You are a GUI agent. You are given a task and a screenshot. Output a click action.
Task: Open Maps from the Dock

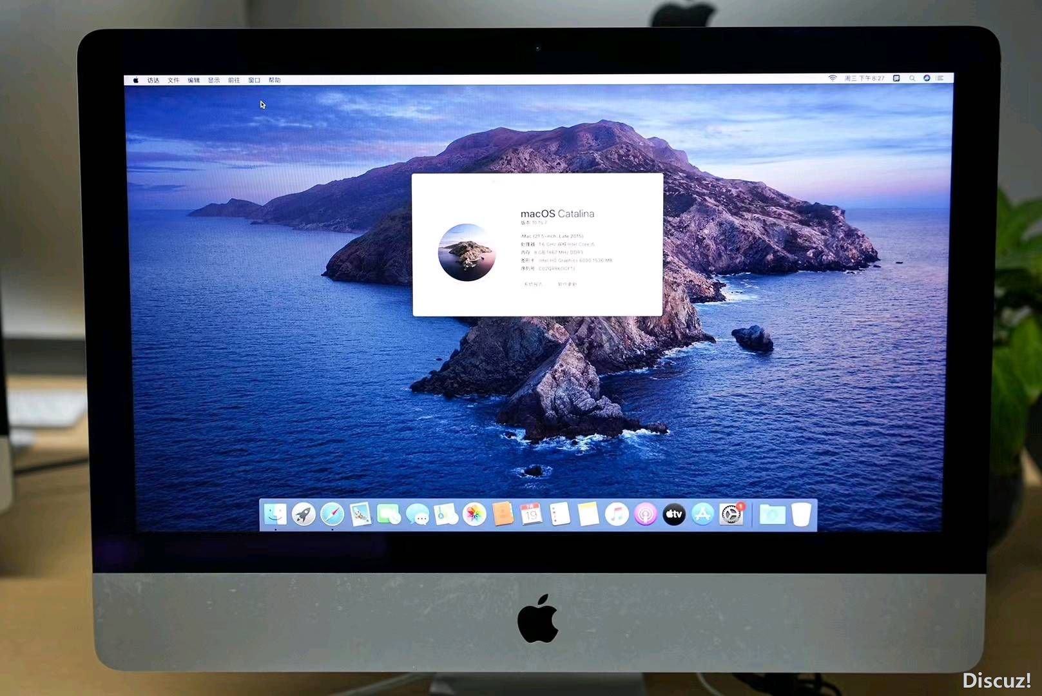(446, 514)
